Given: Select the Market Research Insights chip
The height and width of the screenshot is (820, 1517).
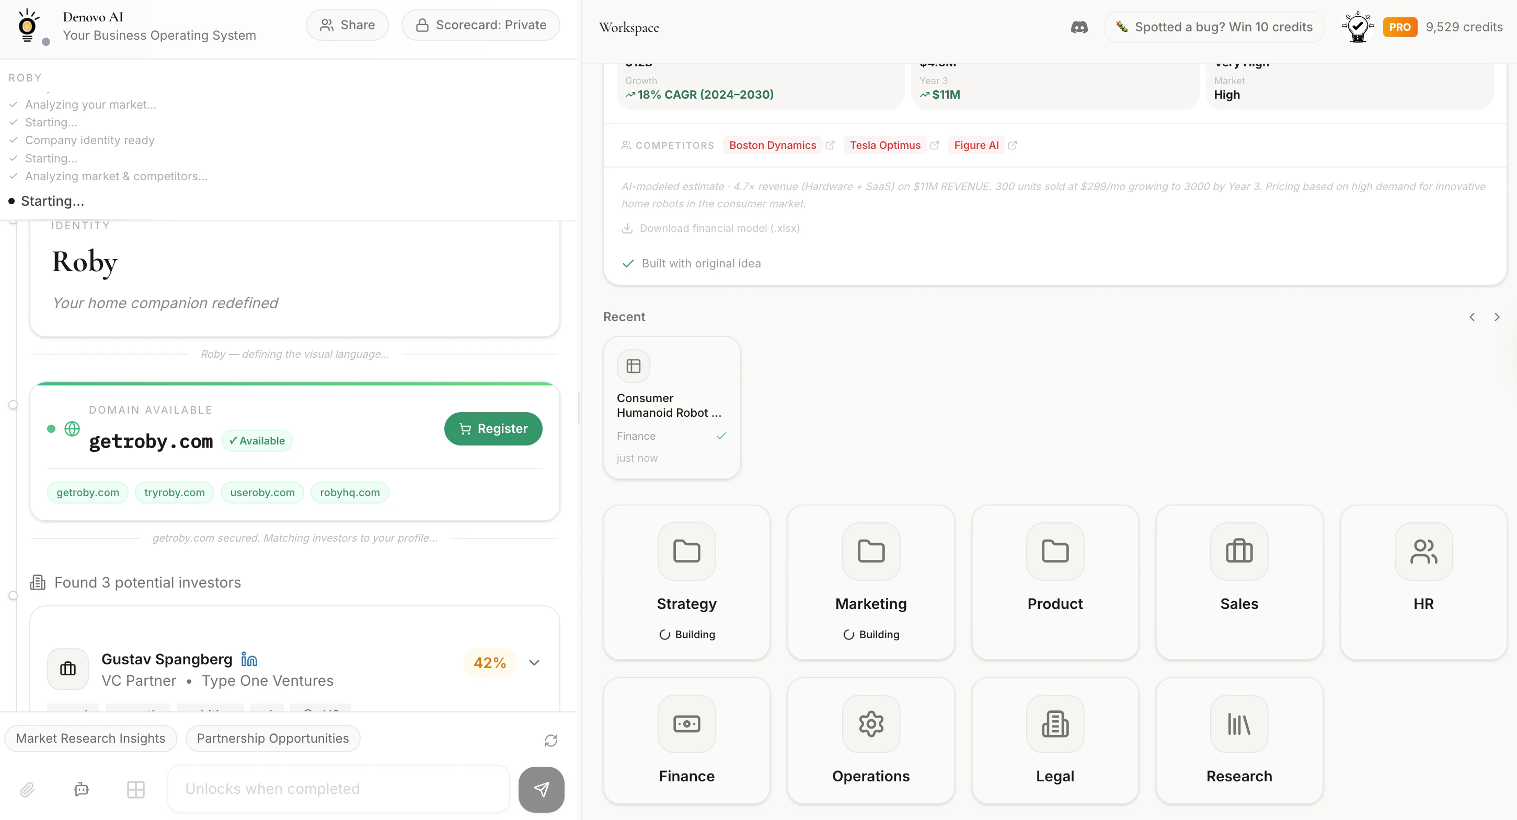Looking at the screenshot, I should (x=90, y=738).
